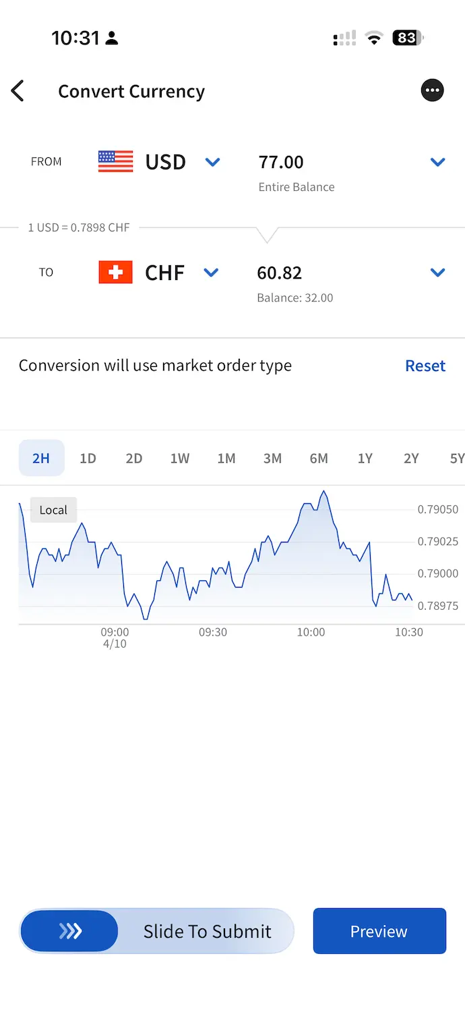Tap the back arrow to exit Convert Currency
Viewport: 465px width, 1012px height.
point(18,90)
